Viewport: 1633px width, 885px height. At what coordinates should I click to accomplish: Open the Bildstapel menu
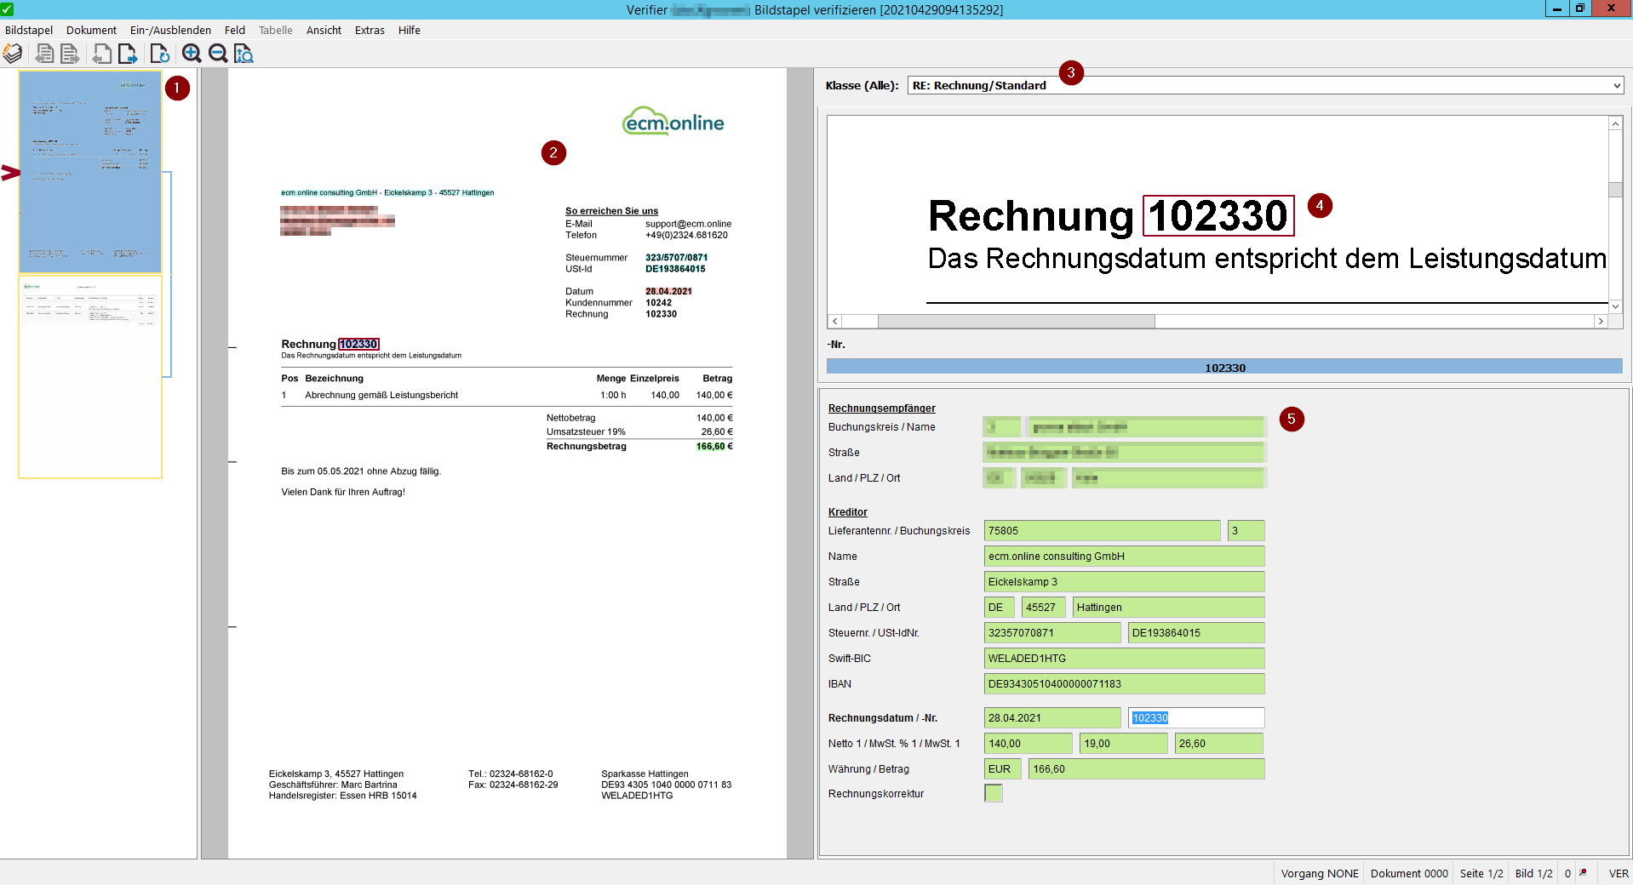pos(29,30)
